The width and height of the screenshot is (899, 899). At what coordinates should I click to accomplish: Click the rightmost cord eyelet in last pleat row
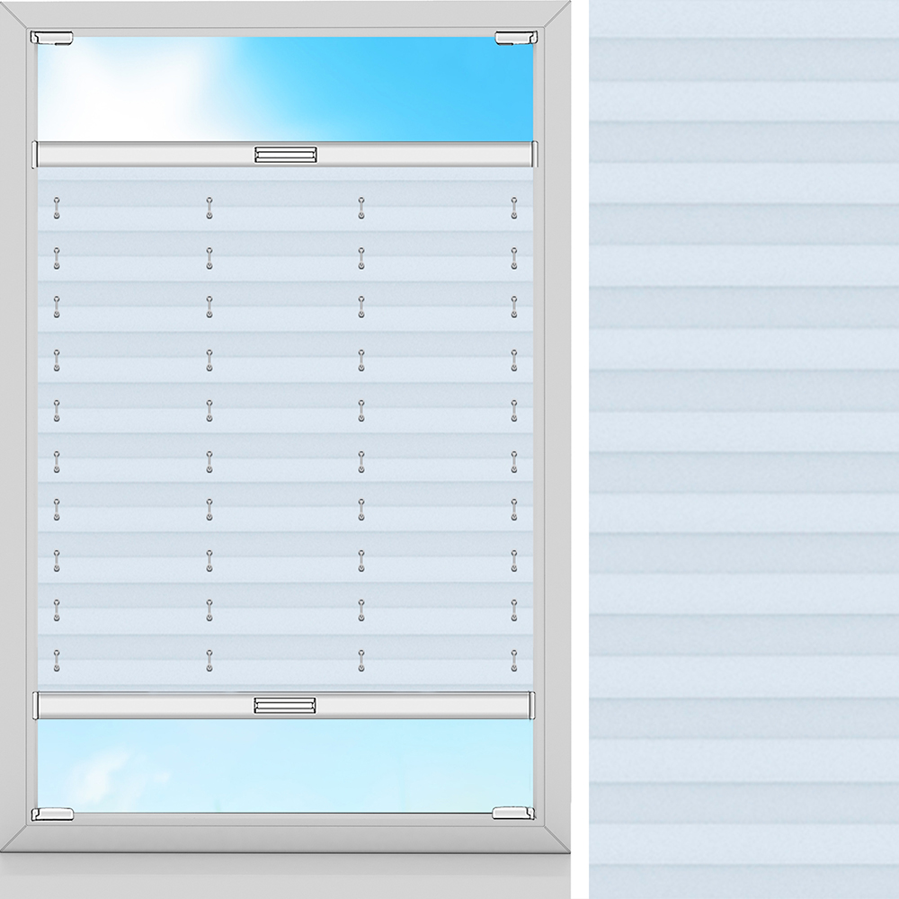(x=514, y=659)
